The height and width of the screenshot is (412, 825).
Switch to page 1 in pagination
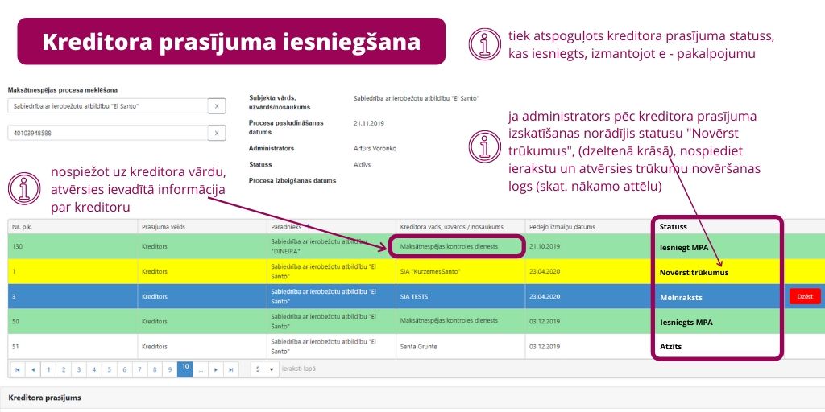coord(48,369)
